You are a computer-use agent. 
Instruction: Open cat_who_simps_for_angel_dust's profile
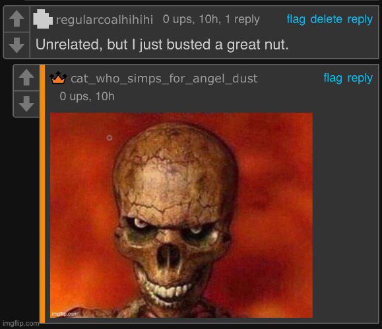point(164,78)
